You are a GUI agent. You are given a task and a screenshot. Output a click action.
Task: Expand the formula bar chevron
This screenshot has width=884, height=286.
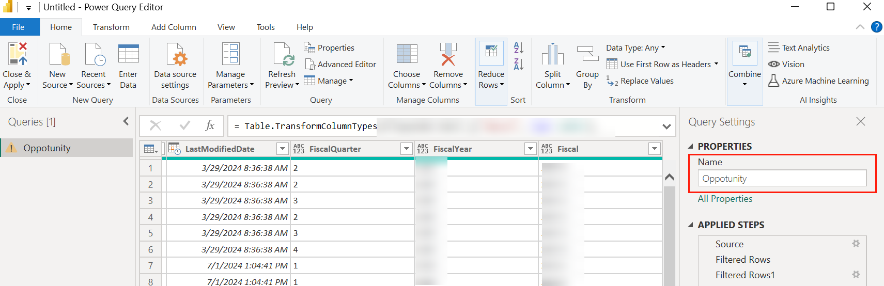[x=666, y=126]
